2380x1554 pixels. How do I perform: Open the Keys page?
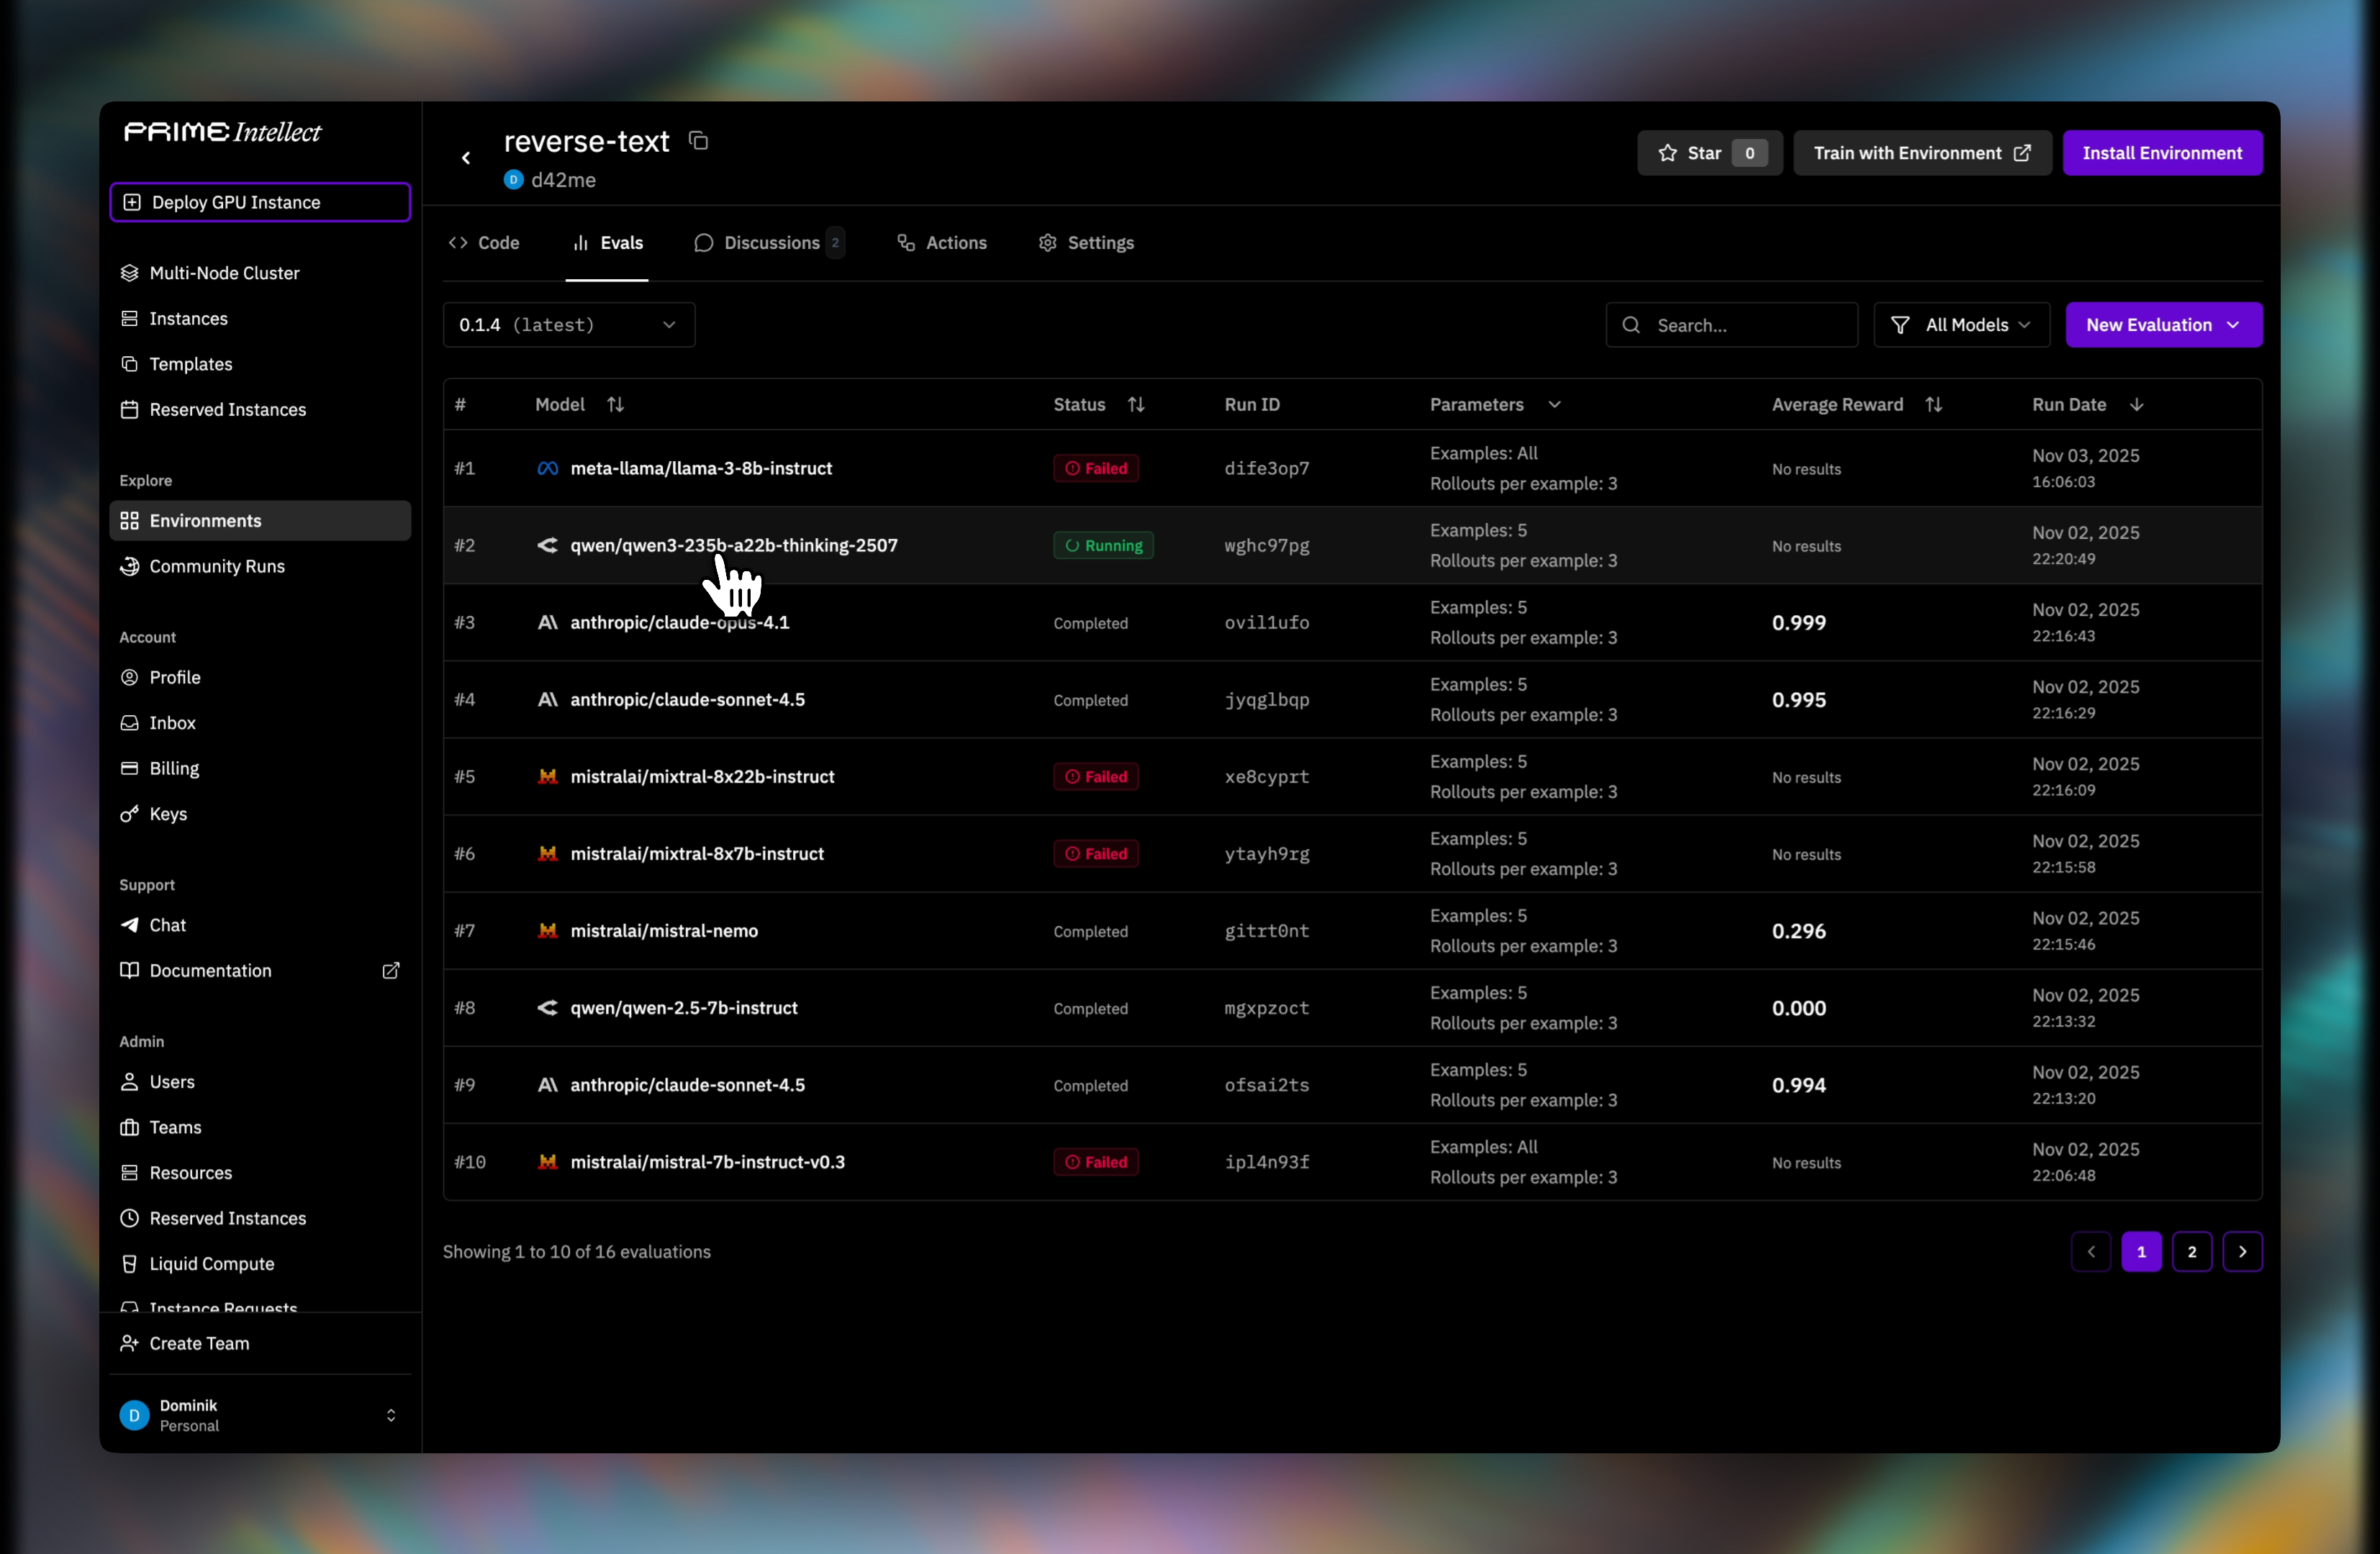[168, 814]
